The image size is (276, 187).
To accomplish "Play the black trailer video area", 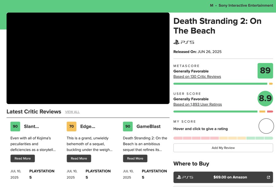I will (88, 58).
